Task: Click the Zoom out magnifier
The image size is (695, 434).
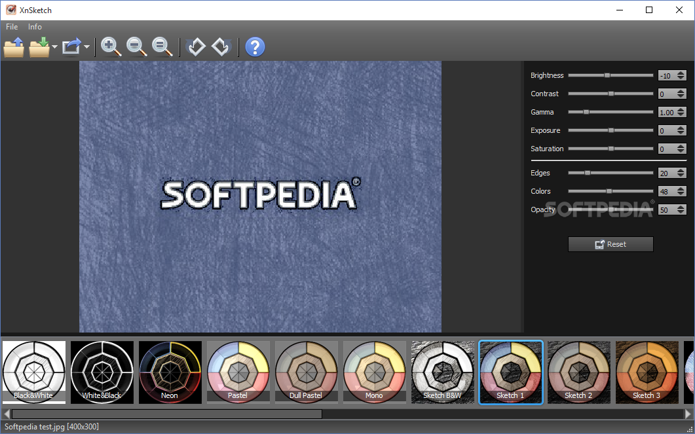Action: pos(136,47)
